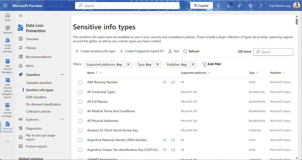Image resolution: width=302 pixels, height=160 pixels.
Task: Click the Copilot button
Action: coord(201,6)
